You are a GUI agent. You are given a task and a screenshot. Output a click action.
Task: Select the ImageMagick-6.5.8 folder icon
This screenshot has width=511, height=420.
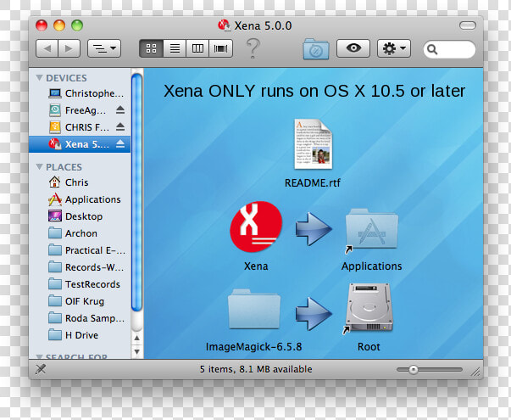254,309
